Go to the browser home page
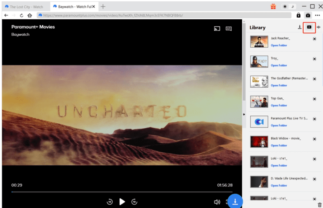Viewport: 323px width, 208px height. 29,15
